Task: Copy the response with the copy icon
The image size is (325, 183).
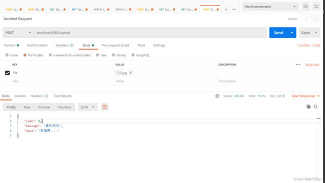Action: (x=308, y=106)
